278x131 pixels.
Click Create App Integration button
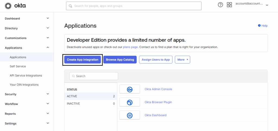83,60
